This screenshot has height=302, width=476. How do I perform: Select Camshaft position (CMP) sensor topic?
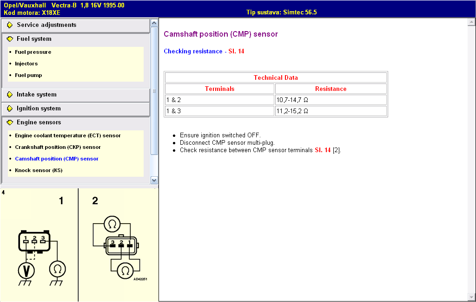click(57, 159)
